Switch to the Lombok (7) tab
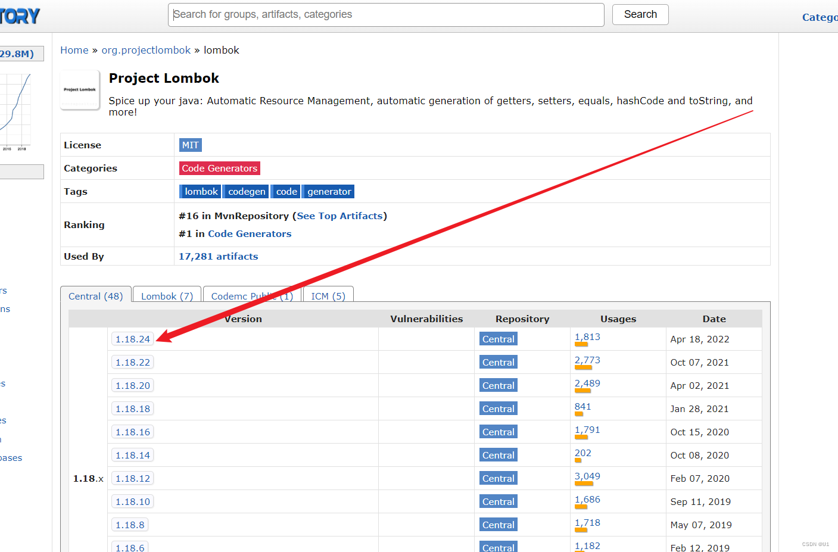Viewport: 838px width, 552px height. point(167,296)
